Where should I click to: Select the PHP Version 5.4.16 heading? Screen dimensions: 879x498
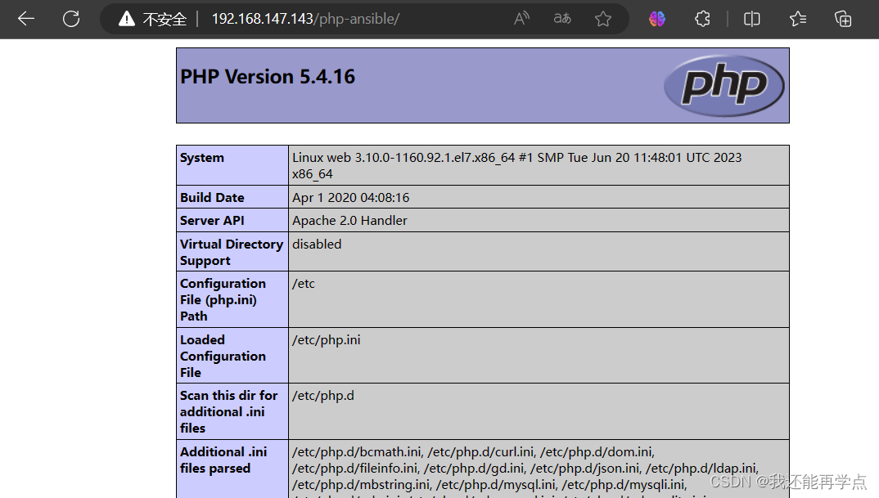(268, 77)
